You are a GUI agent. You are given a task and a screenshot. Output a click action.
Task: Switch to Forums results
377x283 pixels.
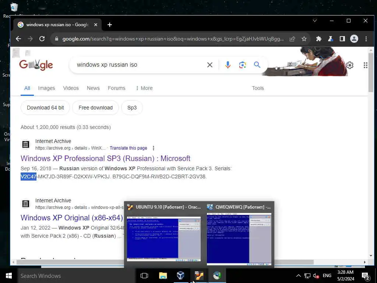117,88
